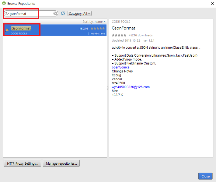Click the 'Vendor' label in details panel

(117, 79)
